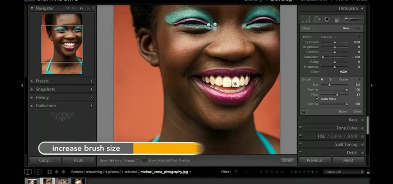
Task: Open grid view icon in filmstrip bar
Action: coord(50,172)
